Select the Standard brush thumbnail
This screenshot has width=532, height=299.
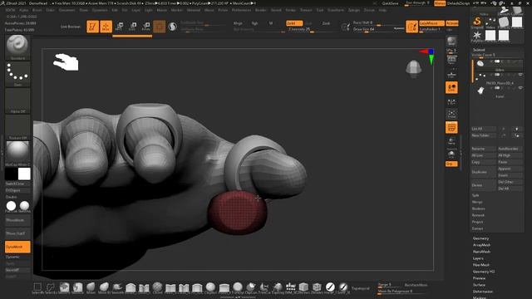[17, 47]
